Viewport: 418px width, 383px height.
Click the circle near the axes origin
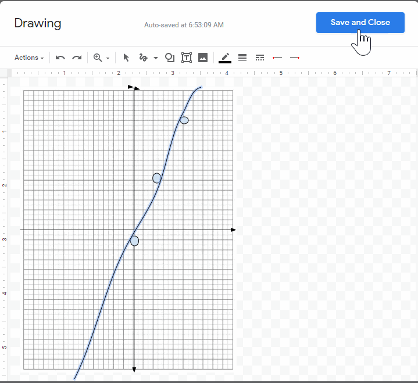tap(134, 241)
